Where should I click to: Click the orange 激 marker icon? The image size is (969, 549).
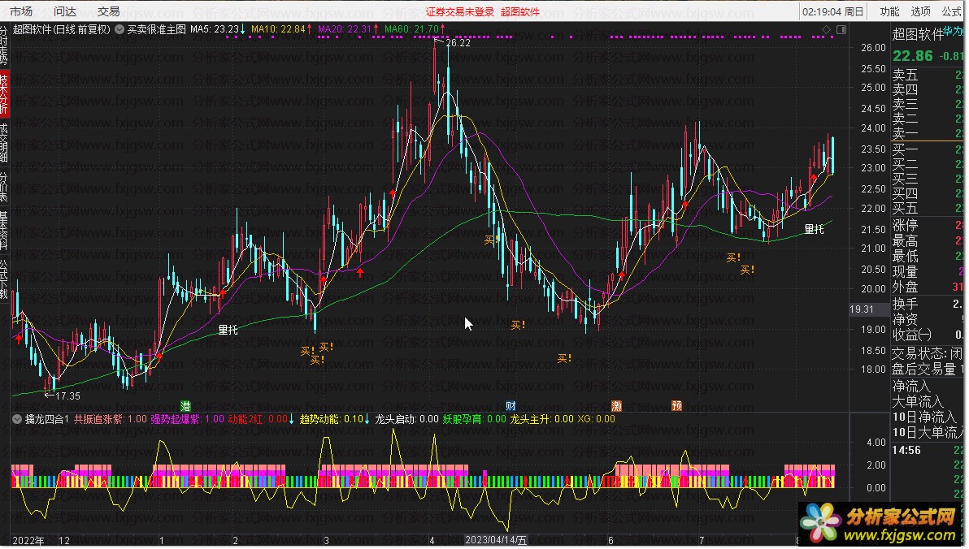coord(616,406)
